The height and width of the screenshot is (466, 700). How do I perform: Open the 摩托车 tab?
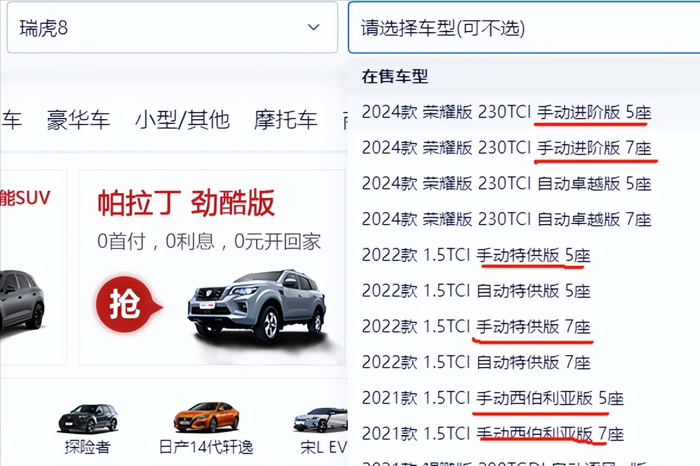(286, 120)
